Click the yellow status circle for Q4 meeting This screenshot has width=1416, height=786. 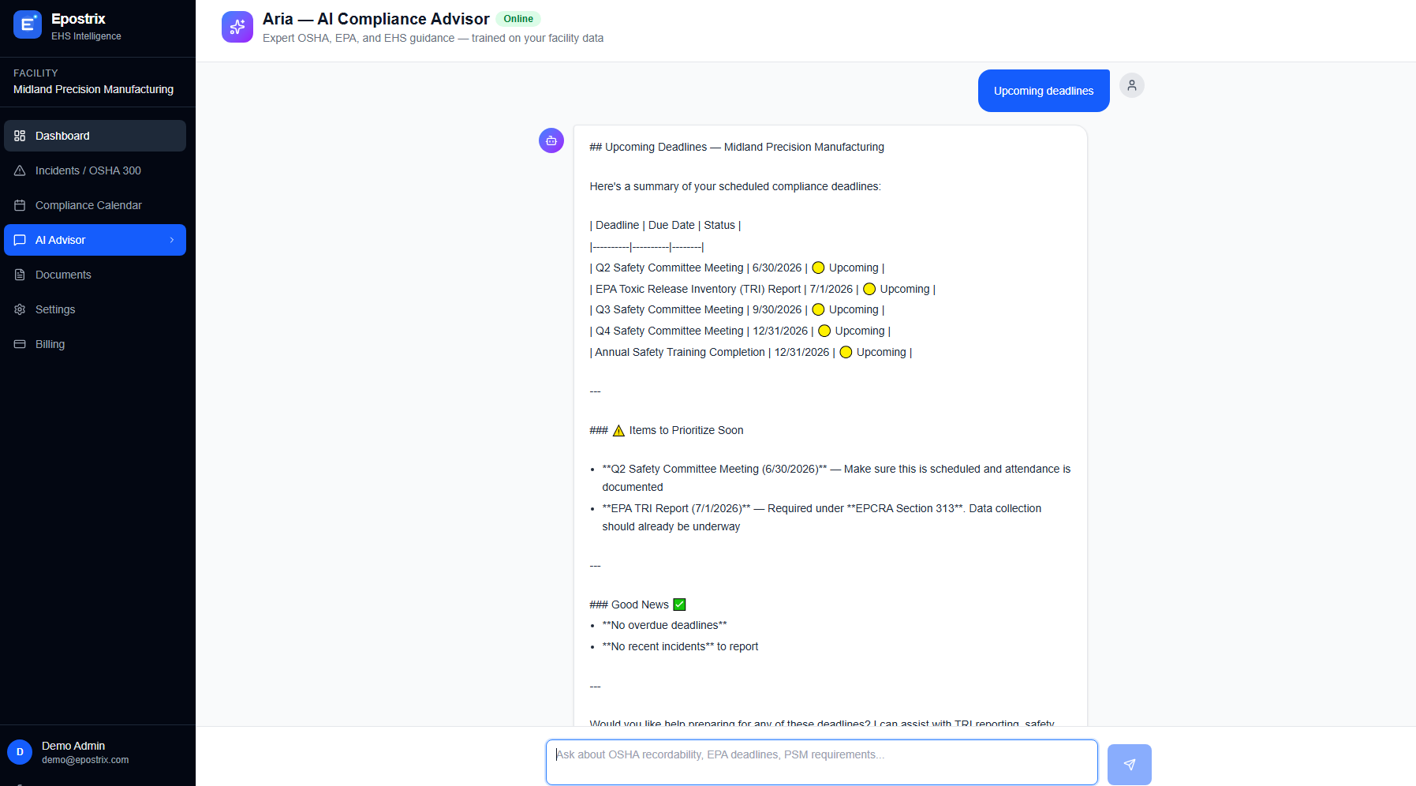(x=824, y=331)
